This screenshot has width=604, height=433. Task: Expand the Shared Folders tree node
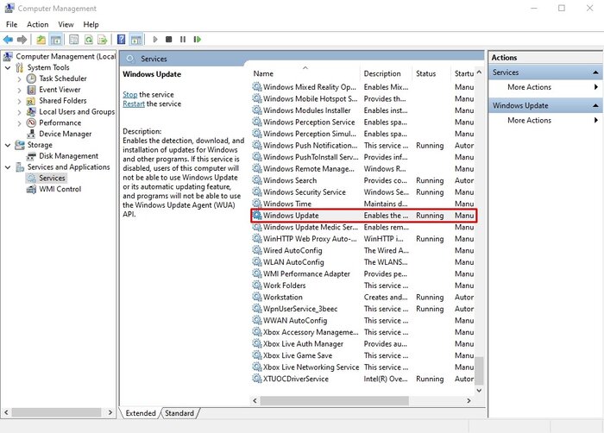pos(19,101)
